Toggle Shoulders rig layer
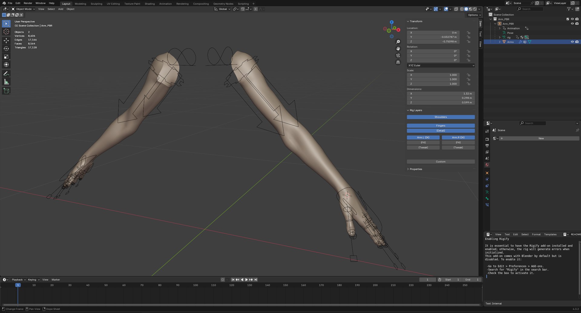 pos(441,117)
